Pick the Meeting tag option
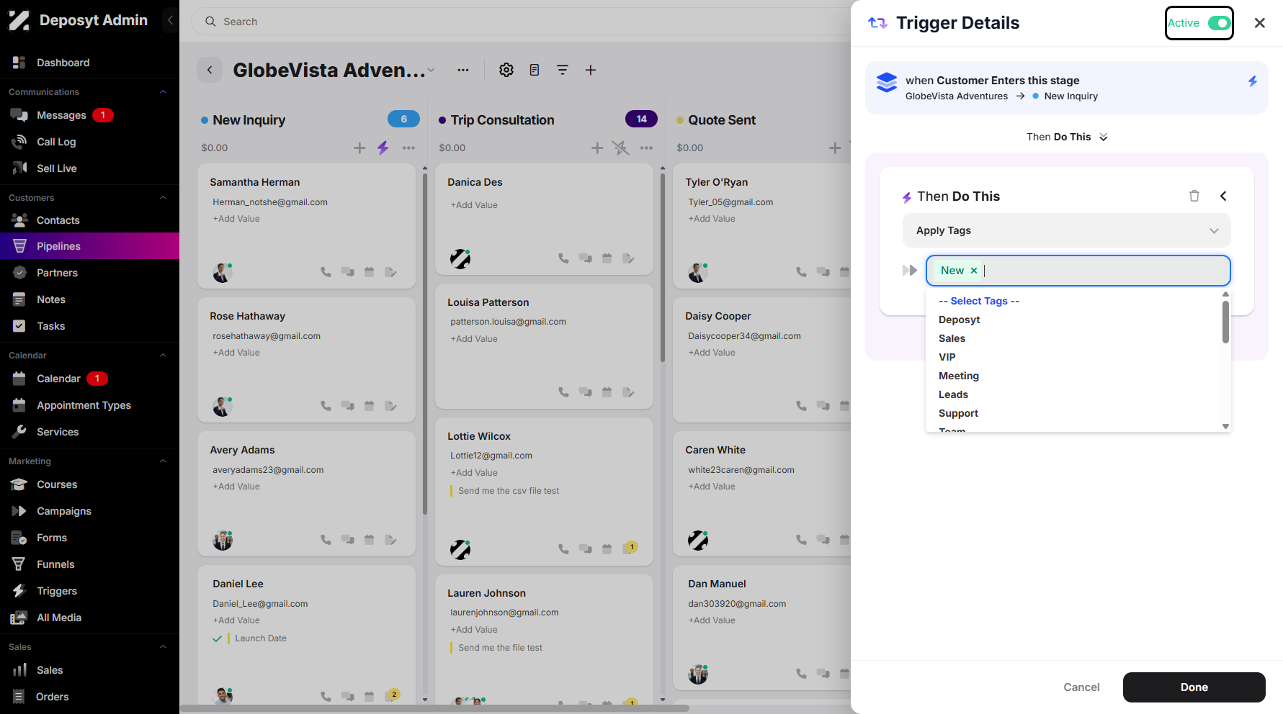The width and height of the screenshot is (1283, 714). point(958,376)
